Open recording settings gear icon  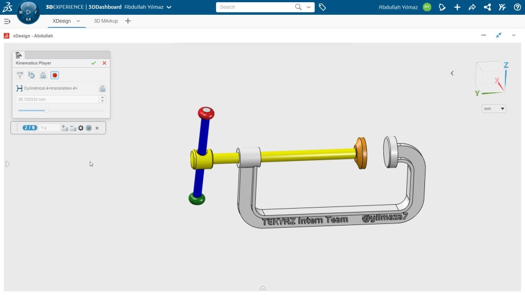(81, 128)
